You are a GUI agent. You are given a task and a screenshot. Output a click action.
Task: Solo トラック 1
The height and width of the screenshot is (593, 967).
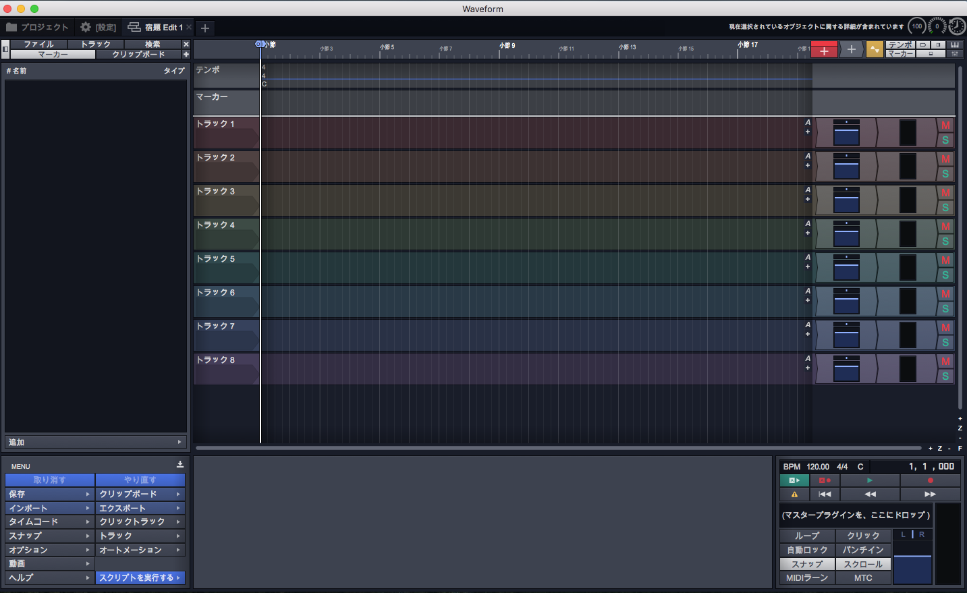coord(945,140)
